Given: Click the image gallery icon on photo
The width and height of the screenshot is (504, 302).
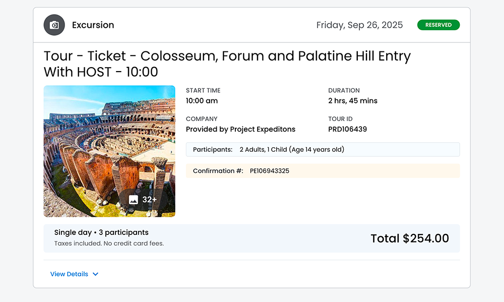Looking at the screenshot, I should pyautogui.click(x=134, y=200).
